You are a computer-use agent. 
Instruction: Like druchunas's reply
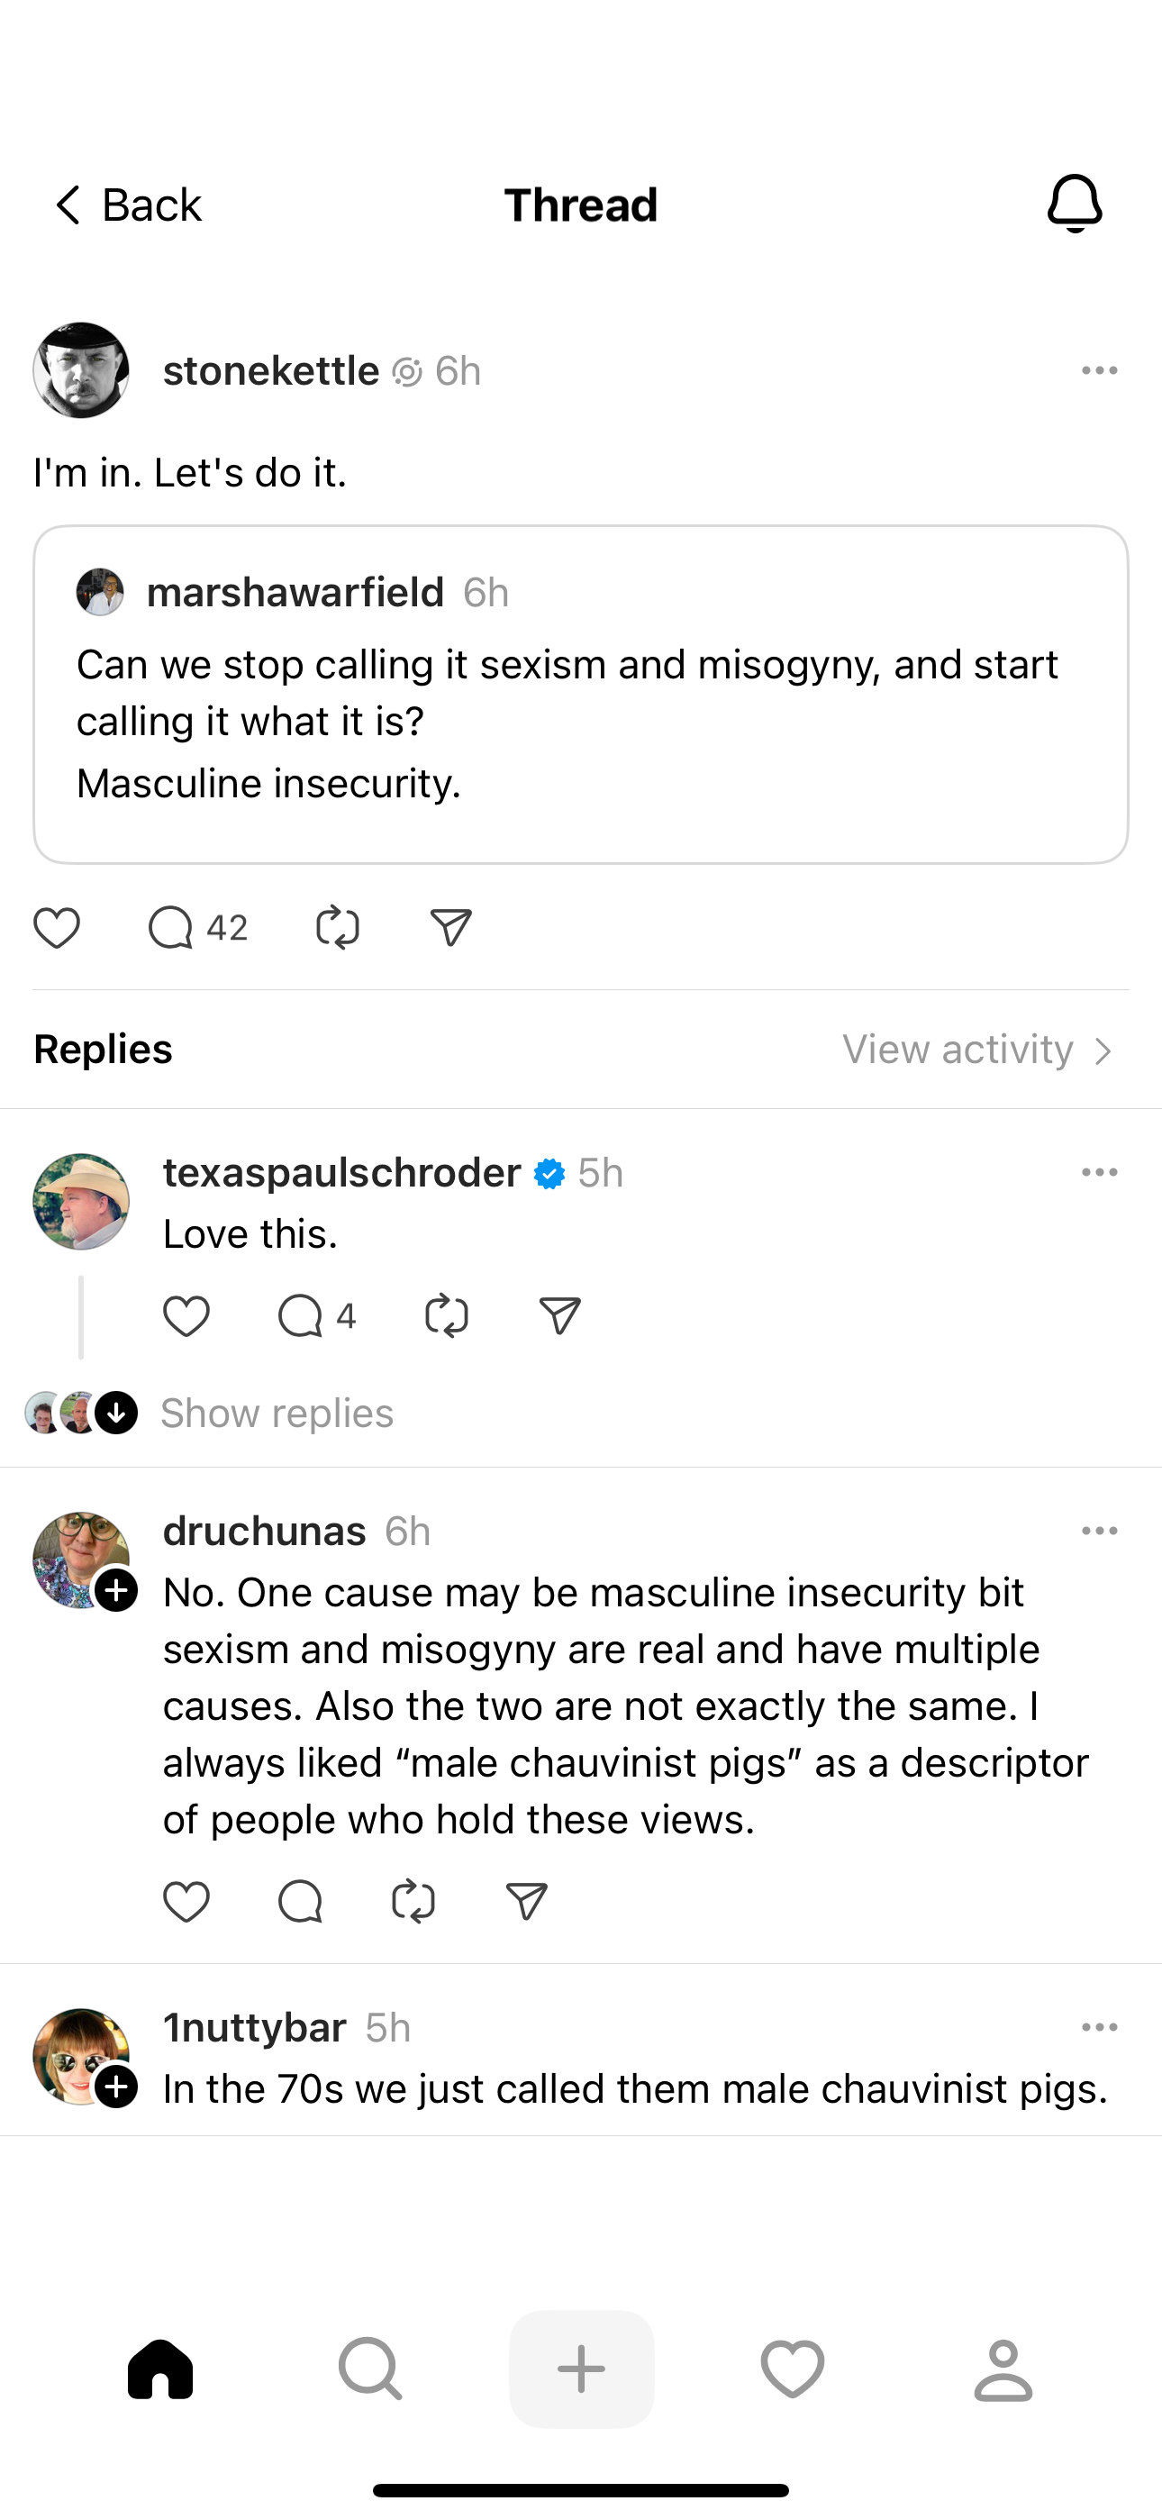(x=186, y=1902)
